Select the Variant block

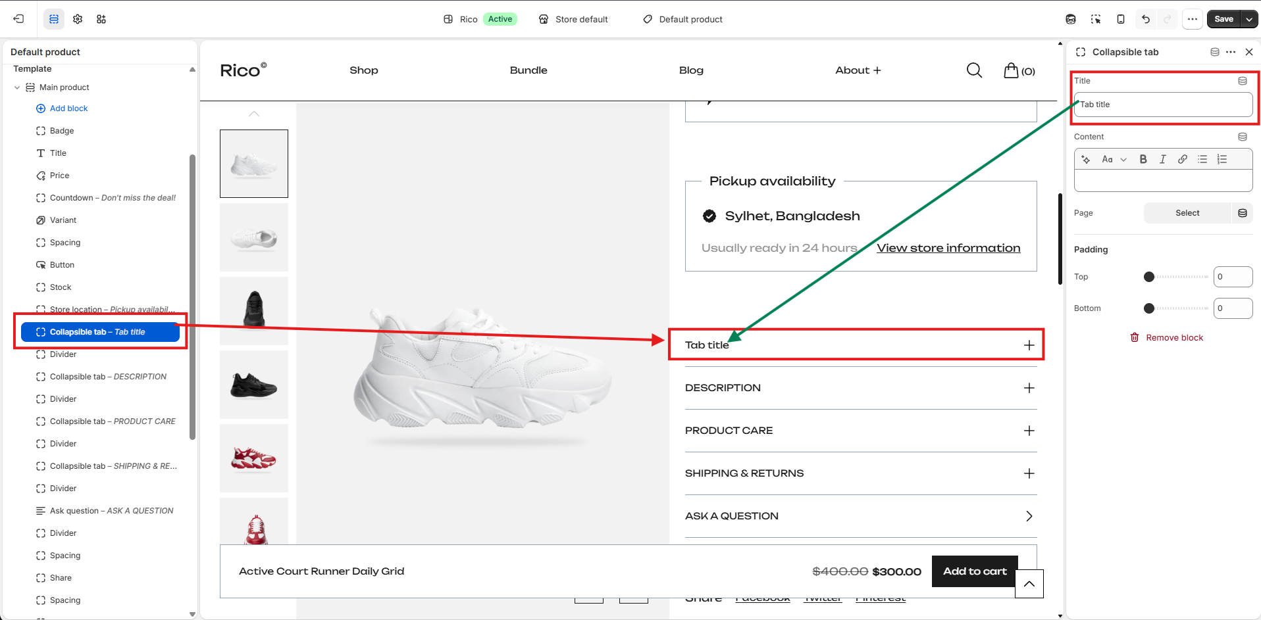pos(63,220)
